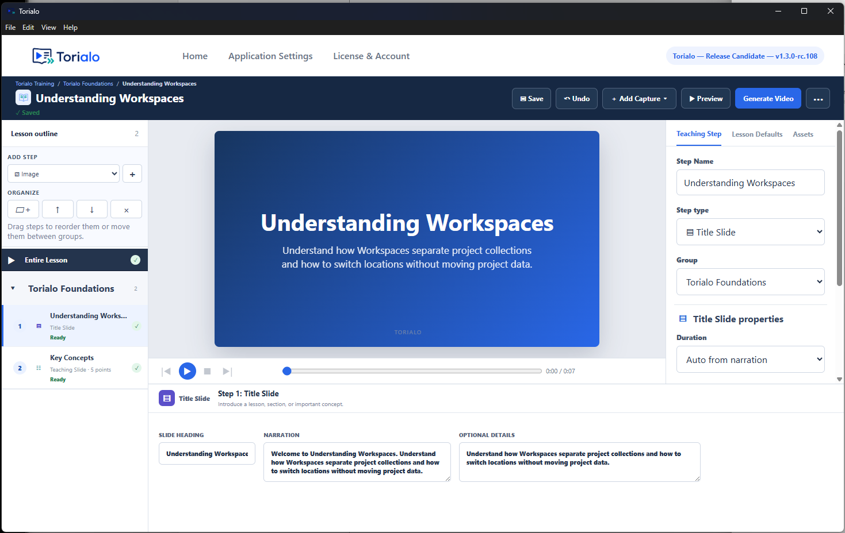Switch to the Assets tab

[803, 134]
